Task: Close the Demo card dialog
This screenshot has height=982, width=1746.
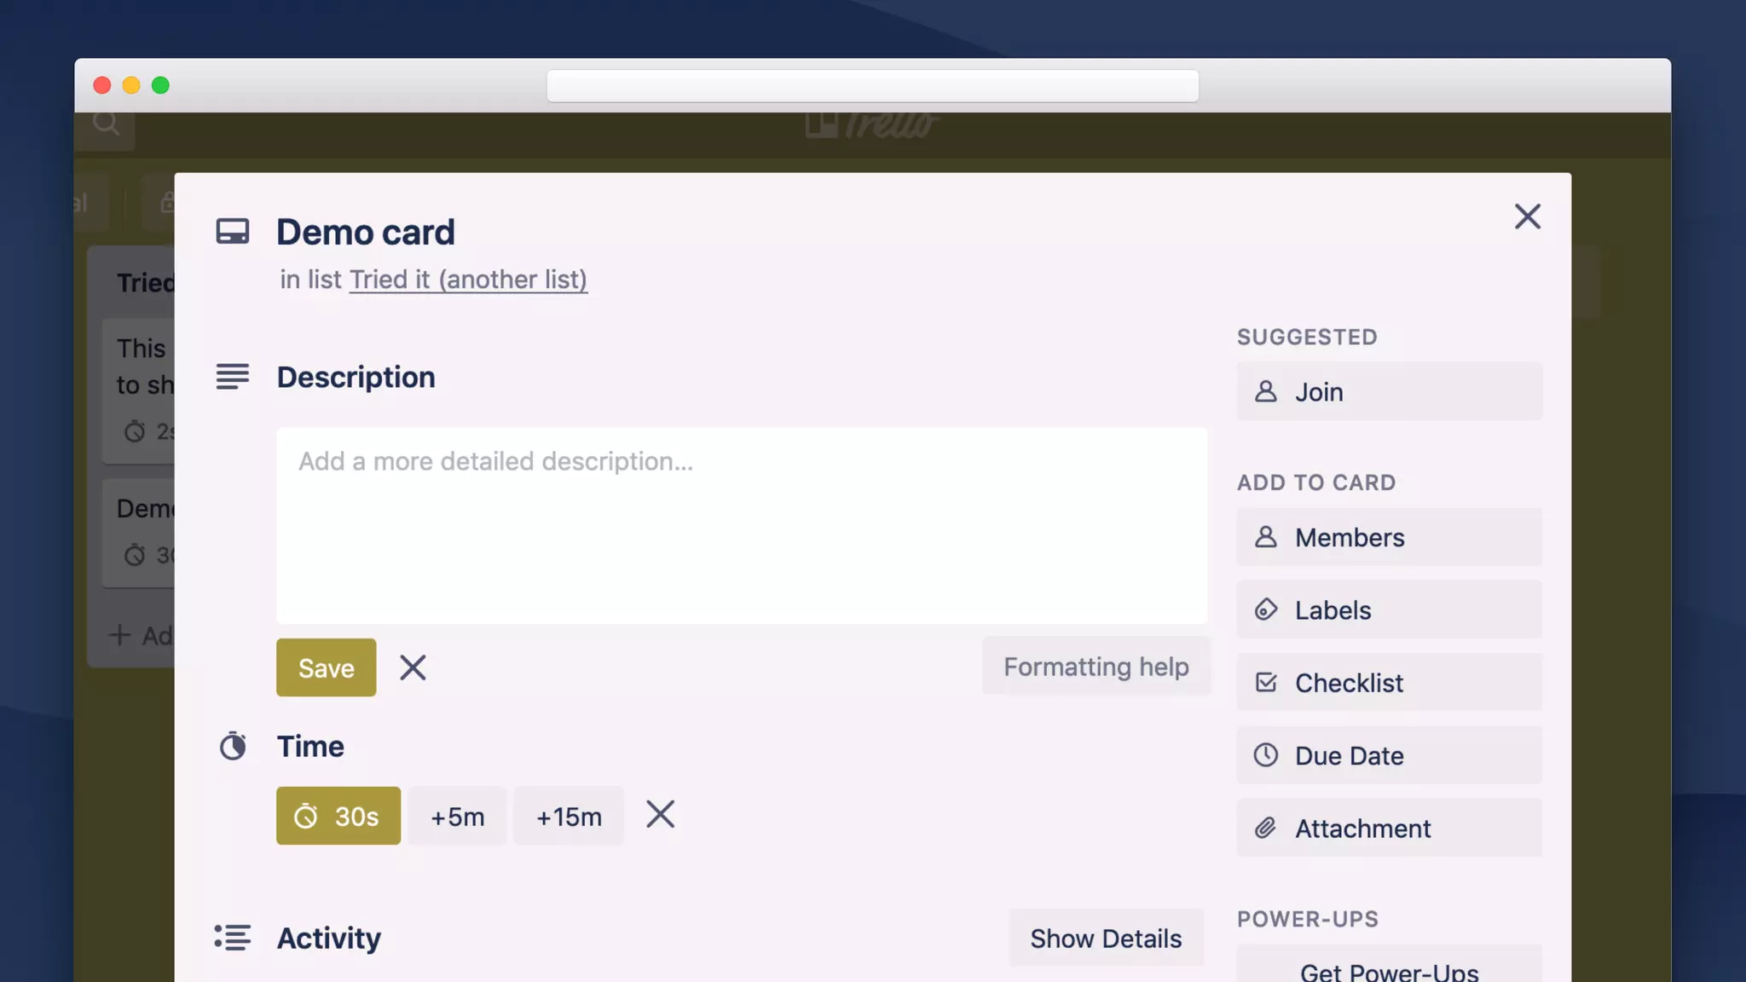Action: [1527, 217]
